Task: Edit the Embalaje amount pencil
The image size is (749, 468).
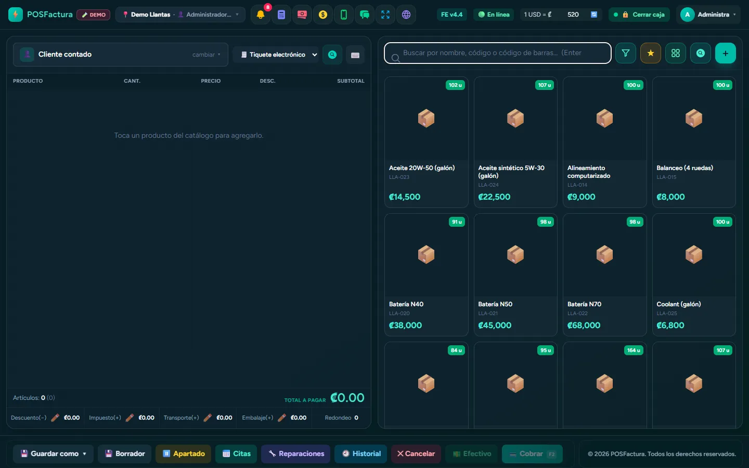Action: [x=282, y=418]
